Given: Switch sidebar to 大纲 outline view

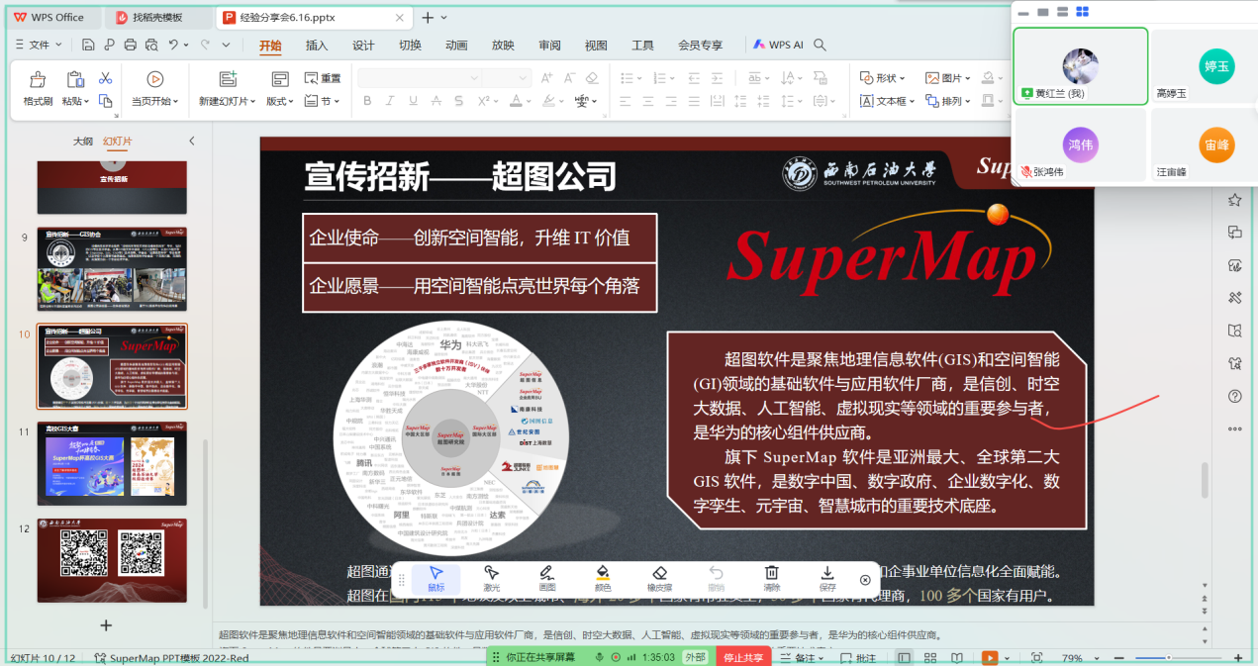Looking at the screenshot, I should tap(83, 142).
